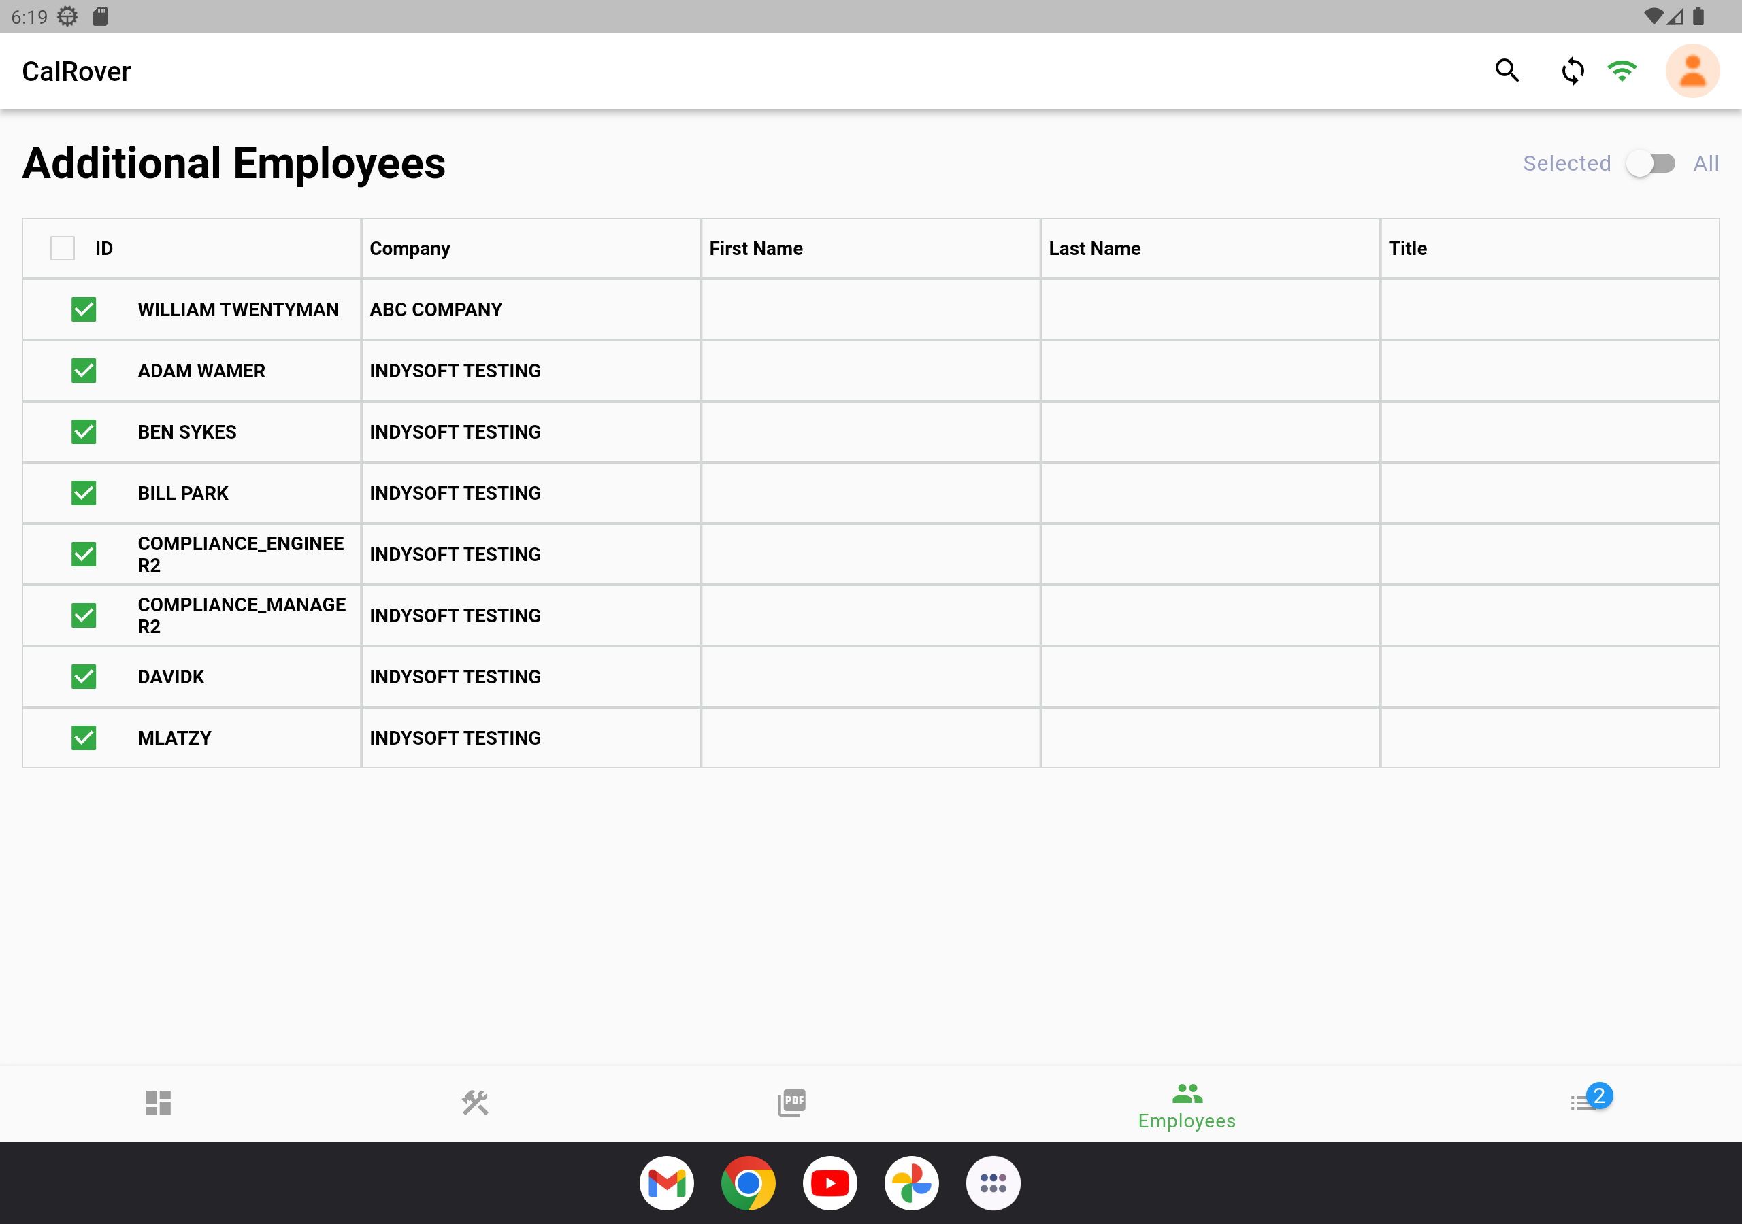Open the app drawer dots icon
Image resolution: width=1742 pixels, height=1224 pixels.
click(x=992, y=1183)
